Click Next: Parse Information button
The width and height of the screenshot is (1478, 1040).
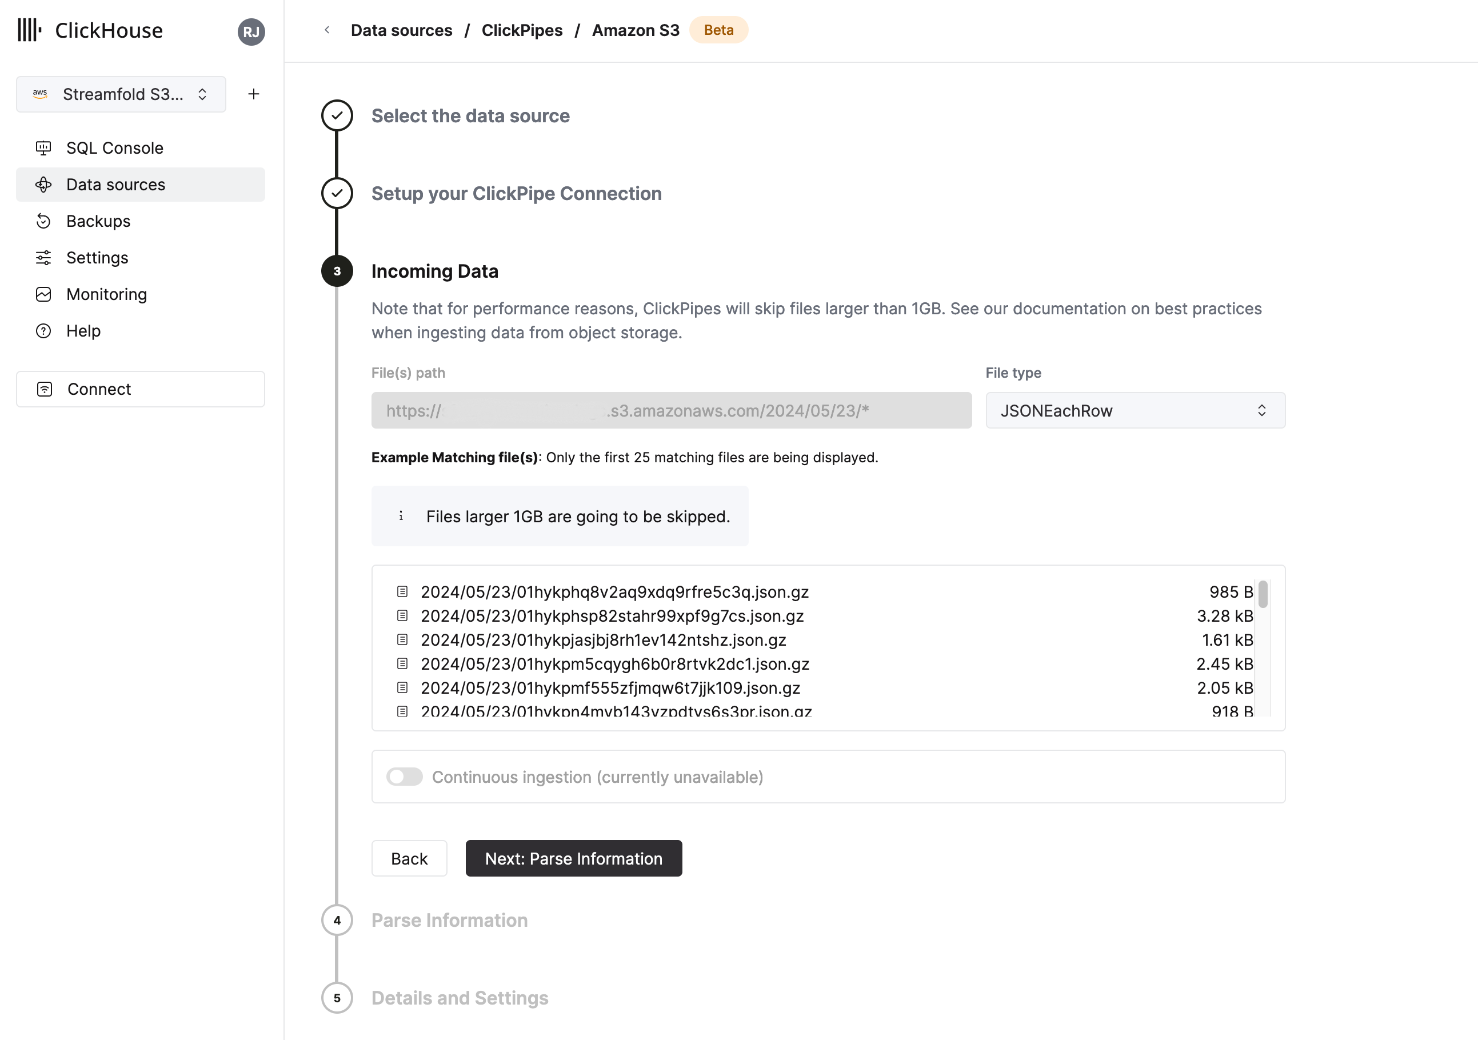pyautogui.click(x=574, y=858)
